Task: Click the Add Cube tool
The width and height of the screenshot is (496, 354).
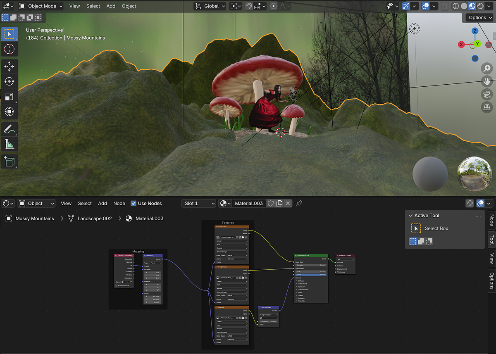Action: tap(9, 161)
